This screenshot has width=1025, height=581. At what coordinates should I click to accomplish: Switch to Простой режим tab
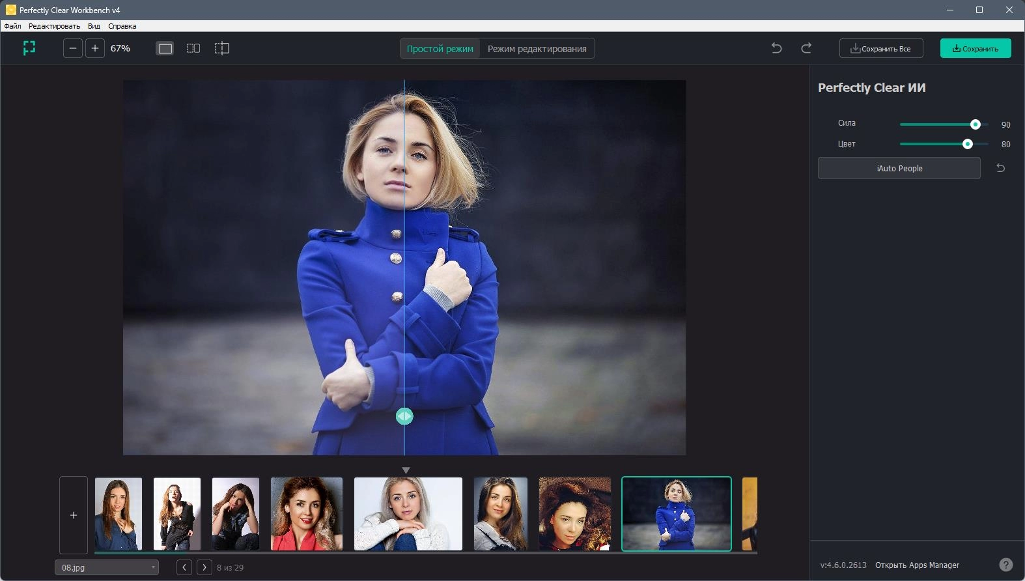tap(440, 49)
